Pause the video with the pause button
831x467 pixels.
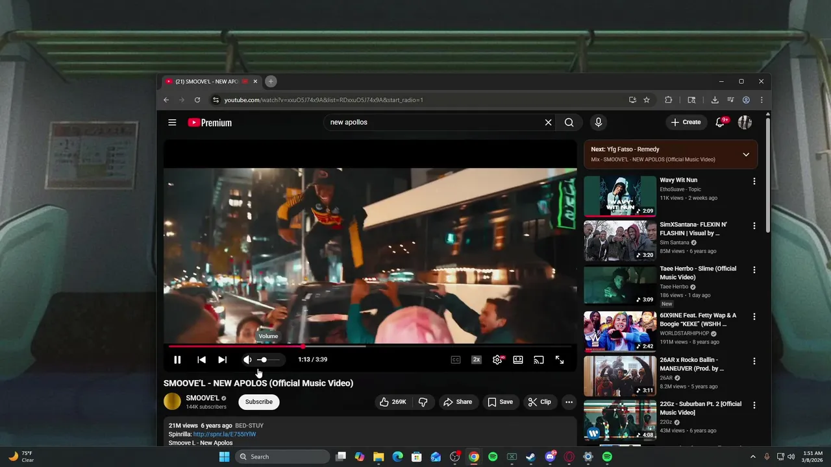click(x=177, y=360)
